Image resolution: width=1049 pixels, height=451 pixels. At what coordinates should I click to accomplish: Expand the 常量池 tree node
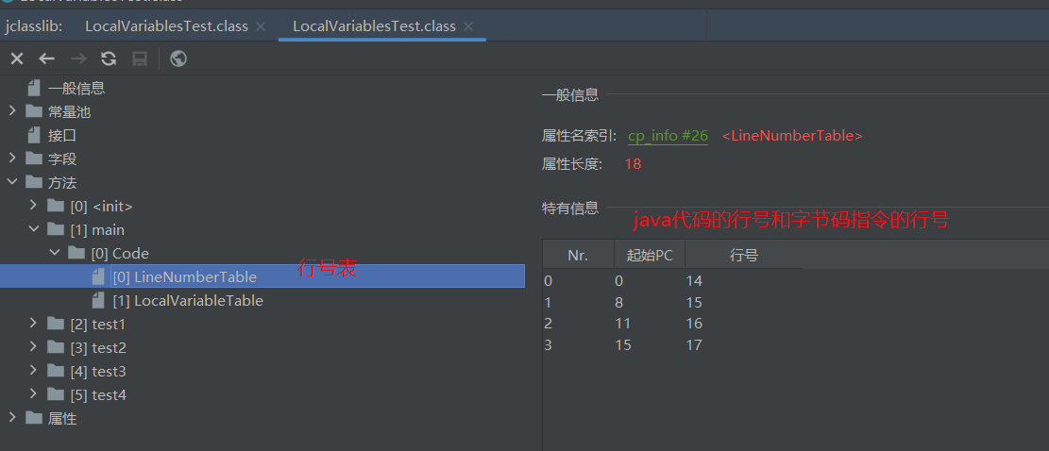point(12,111)
